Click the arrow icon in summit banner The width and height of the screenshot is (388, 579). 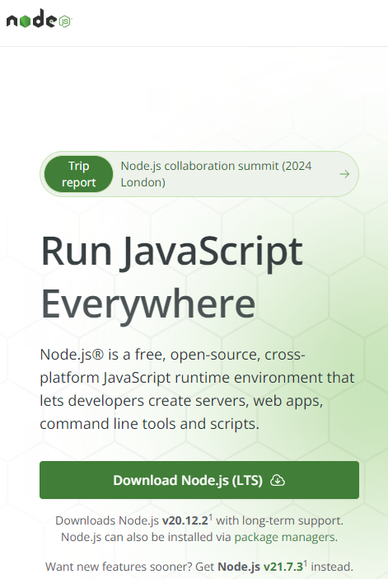coord(344,174)
